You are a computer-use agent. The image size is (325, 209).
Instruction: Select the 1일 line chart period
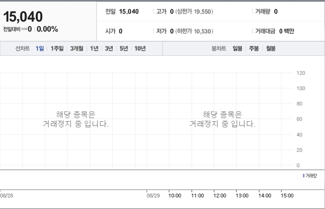tap(39, 48)
